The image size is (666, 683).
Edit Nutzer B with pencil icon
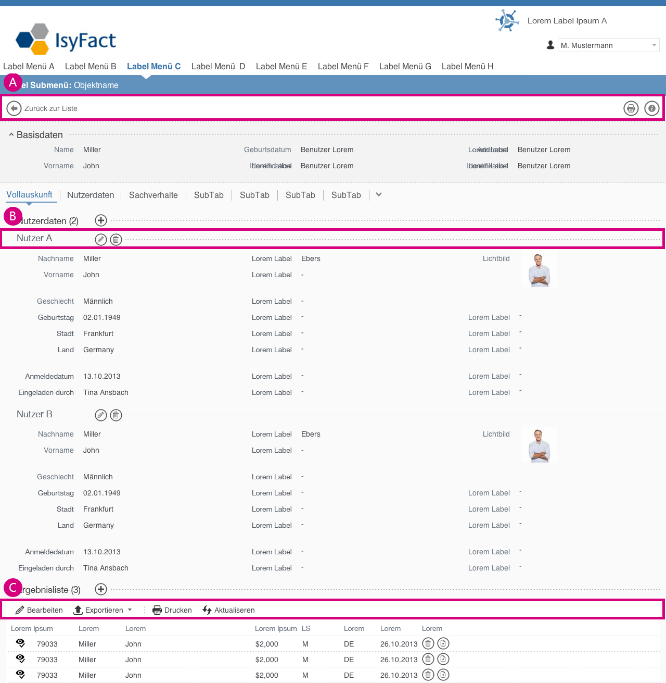tap(100, 415)
